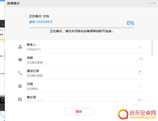This screenshot has width=158, height=121.
Task: Click the 联系人 row title
Action: pyautogui.click(x=31, y=45)
